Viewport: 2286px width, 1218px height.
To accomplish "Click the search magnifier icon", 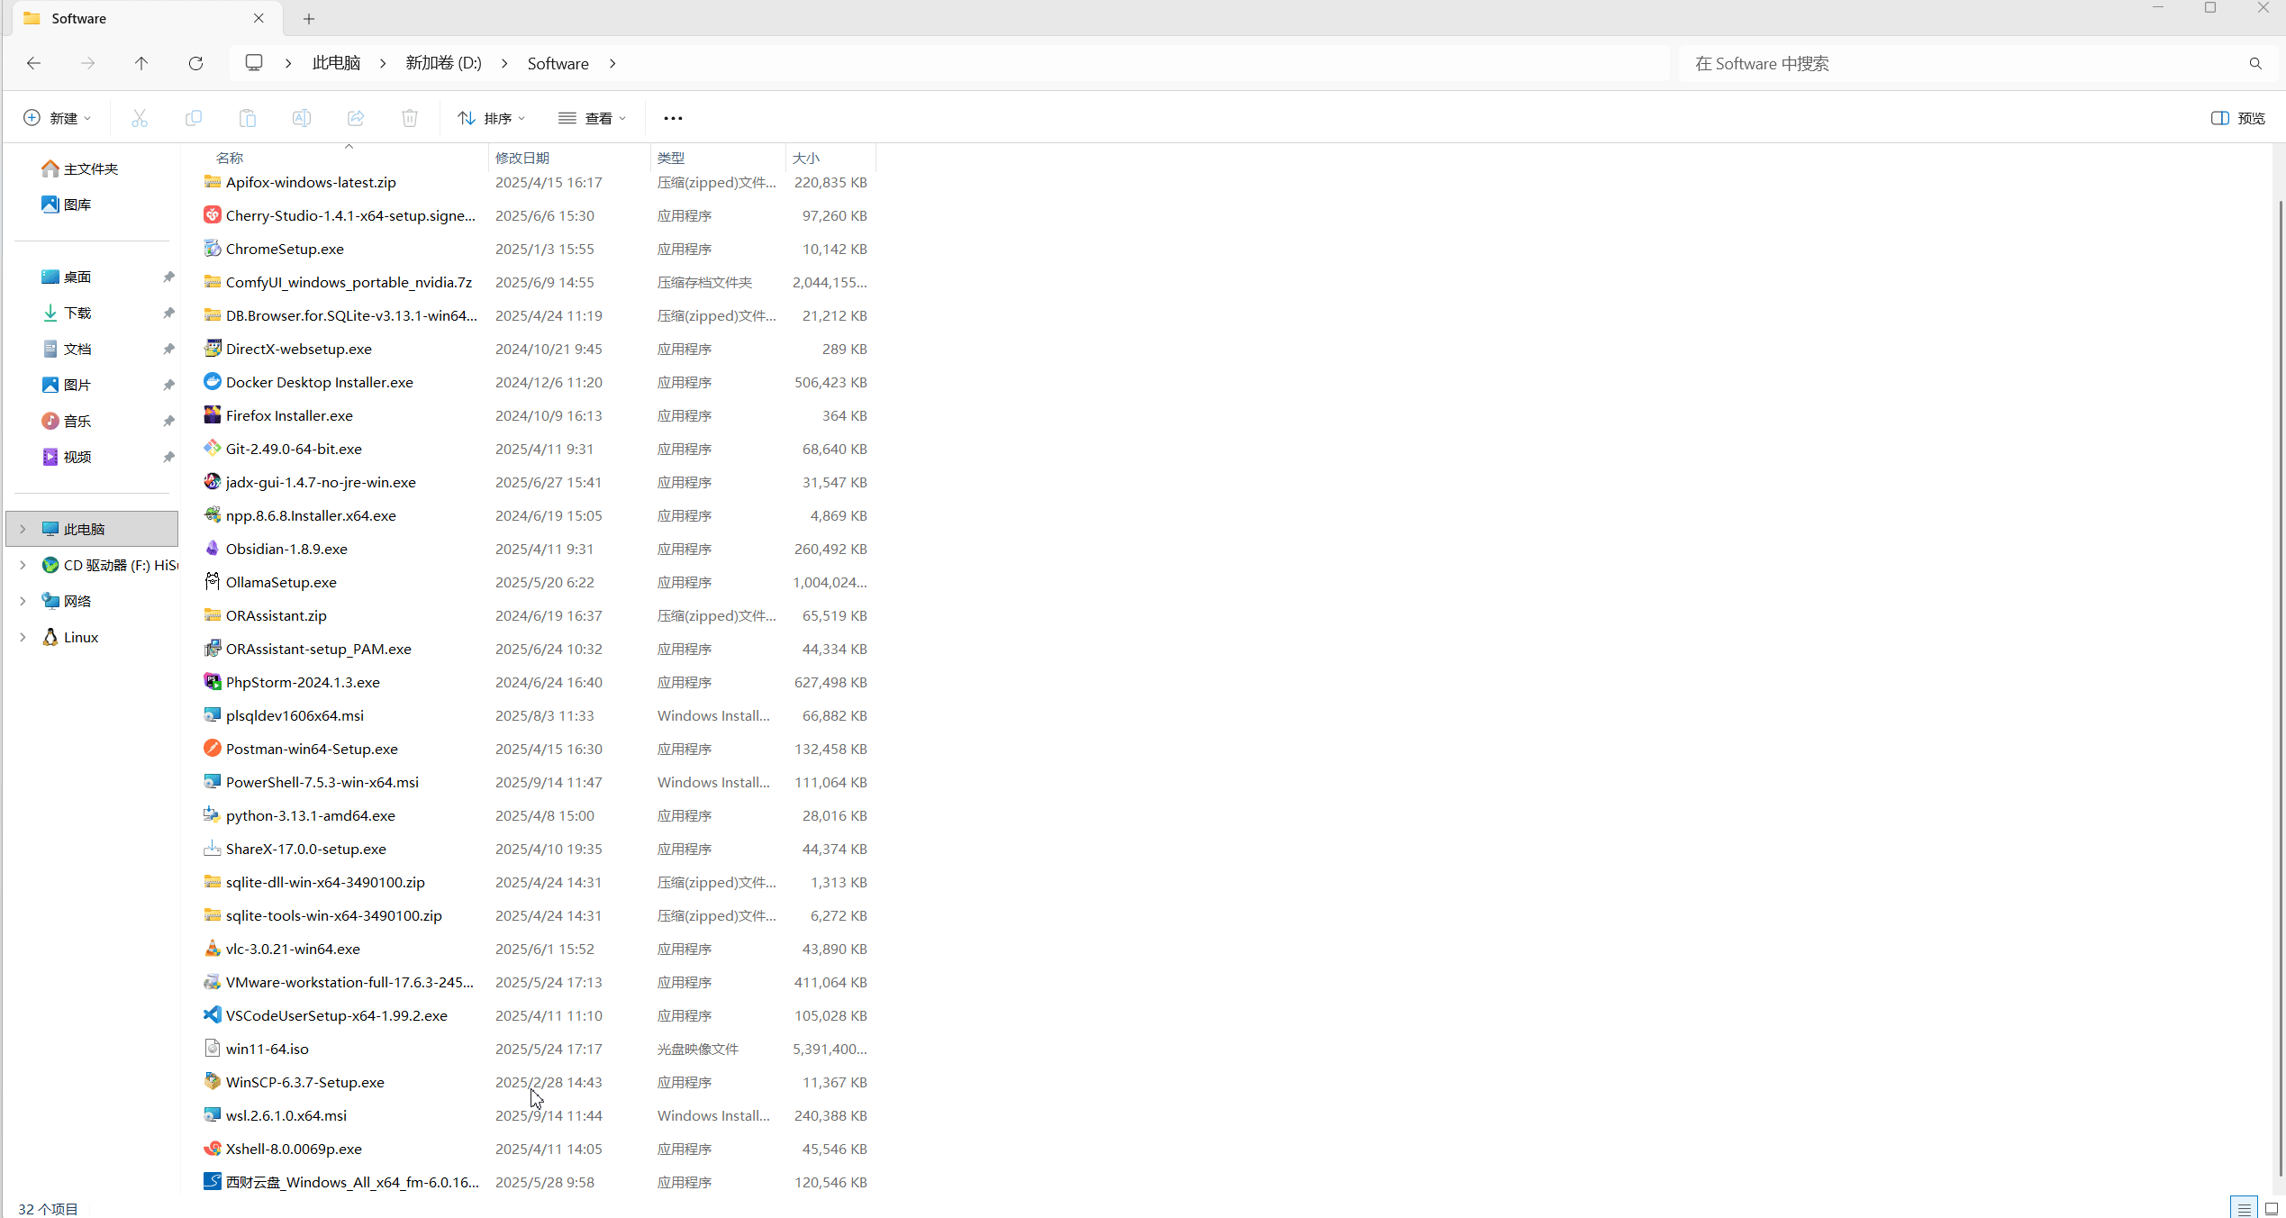I will (2255, 63).
